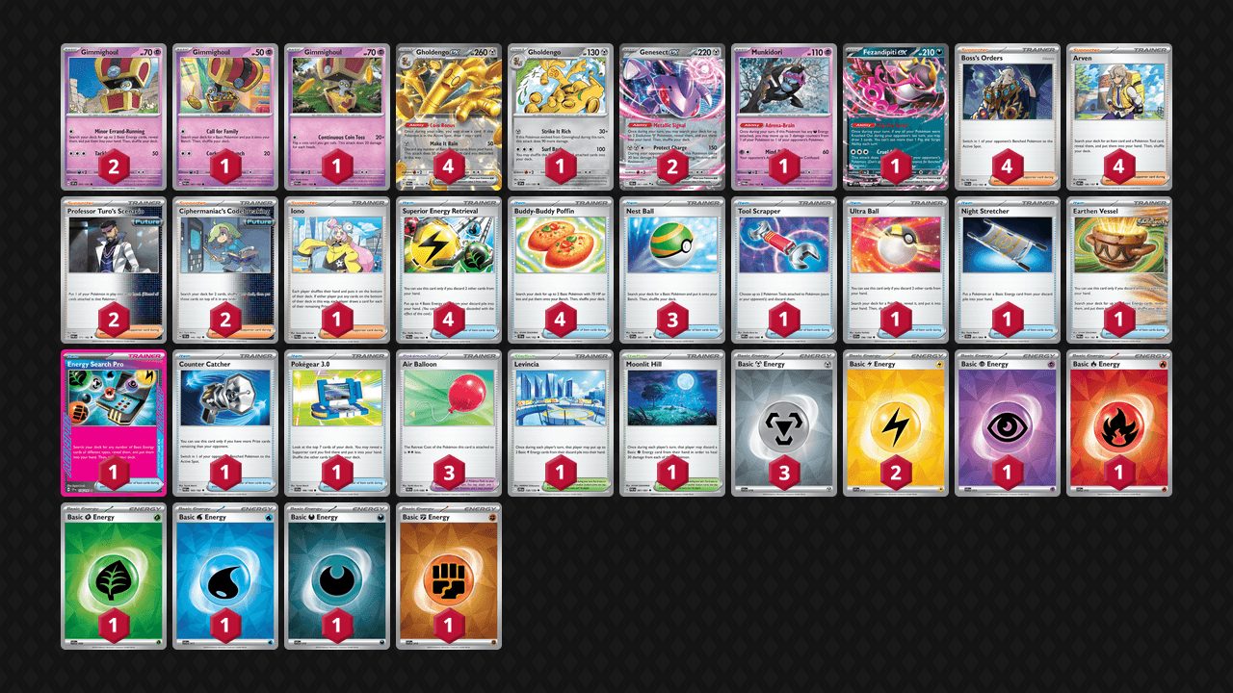1233x693 pixels.
Task: Click the Superior Energy Retrieval card
Action: coord(449,270)
